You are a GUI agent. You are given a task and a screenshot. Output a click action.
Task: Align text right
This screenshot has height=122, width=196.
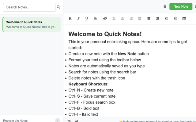131,19
